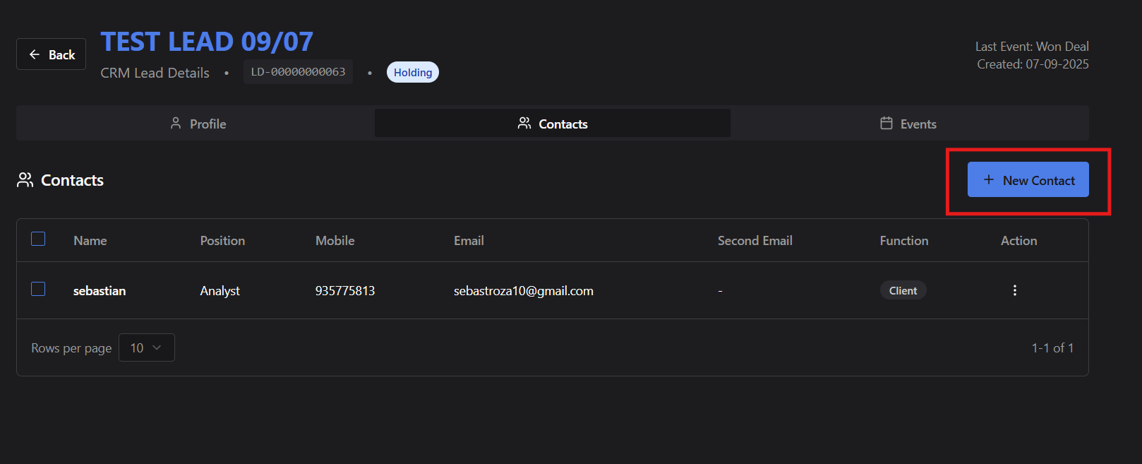Click the email sebastroza10@gmail.com
1142x464 pixels.
coord(523,291)
